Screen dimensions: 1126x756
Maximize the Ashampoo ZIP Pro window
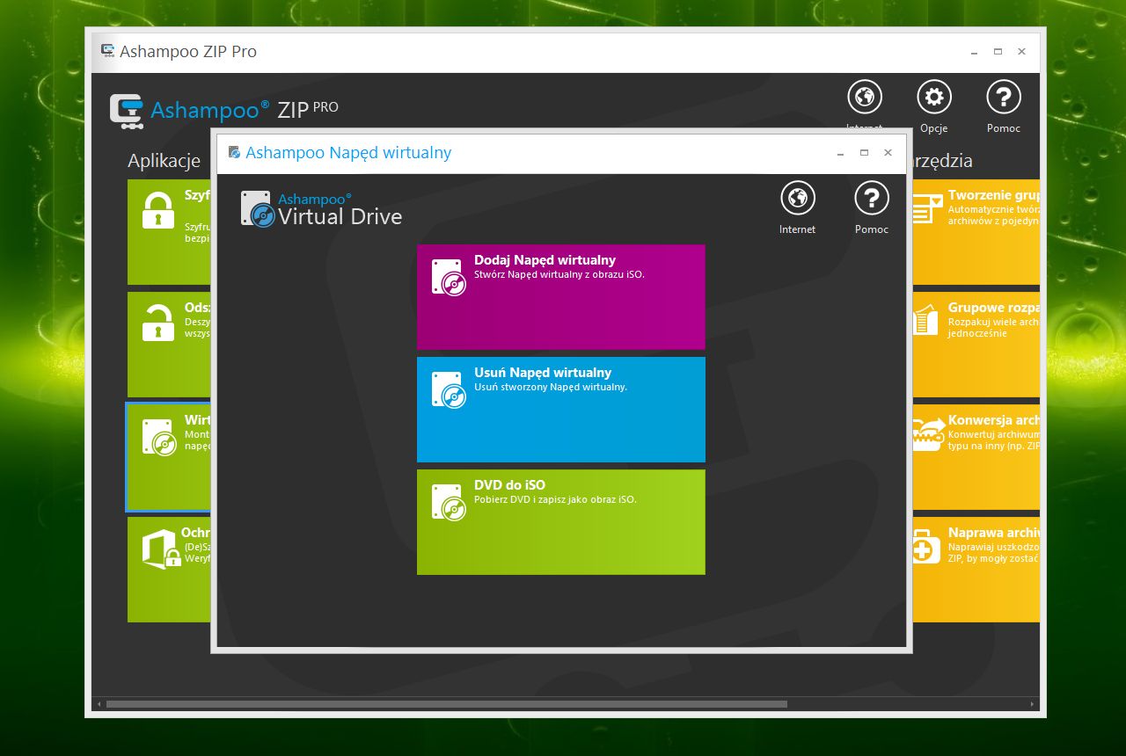[x=998, y=52]
